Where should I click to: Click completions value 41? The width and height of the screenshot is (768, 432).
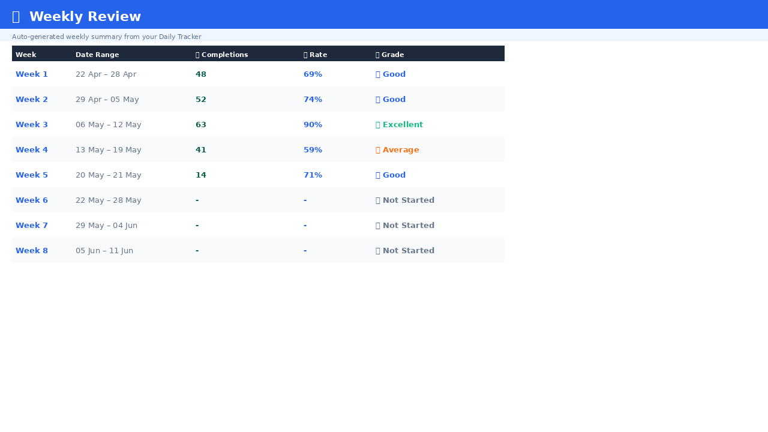coord(201,150)
